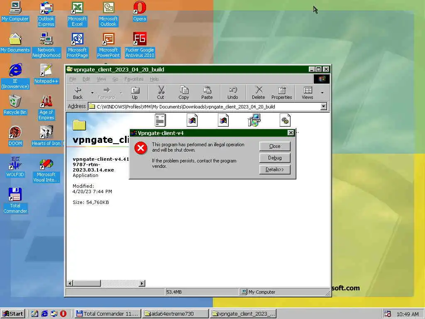Select the WOLF3D shortcut
Viewport: 425px width, 319px height.
click(15, 167)
